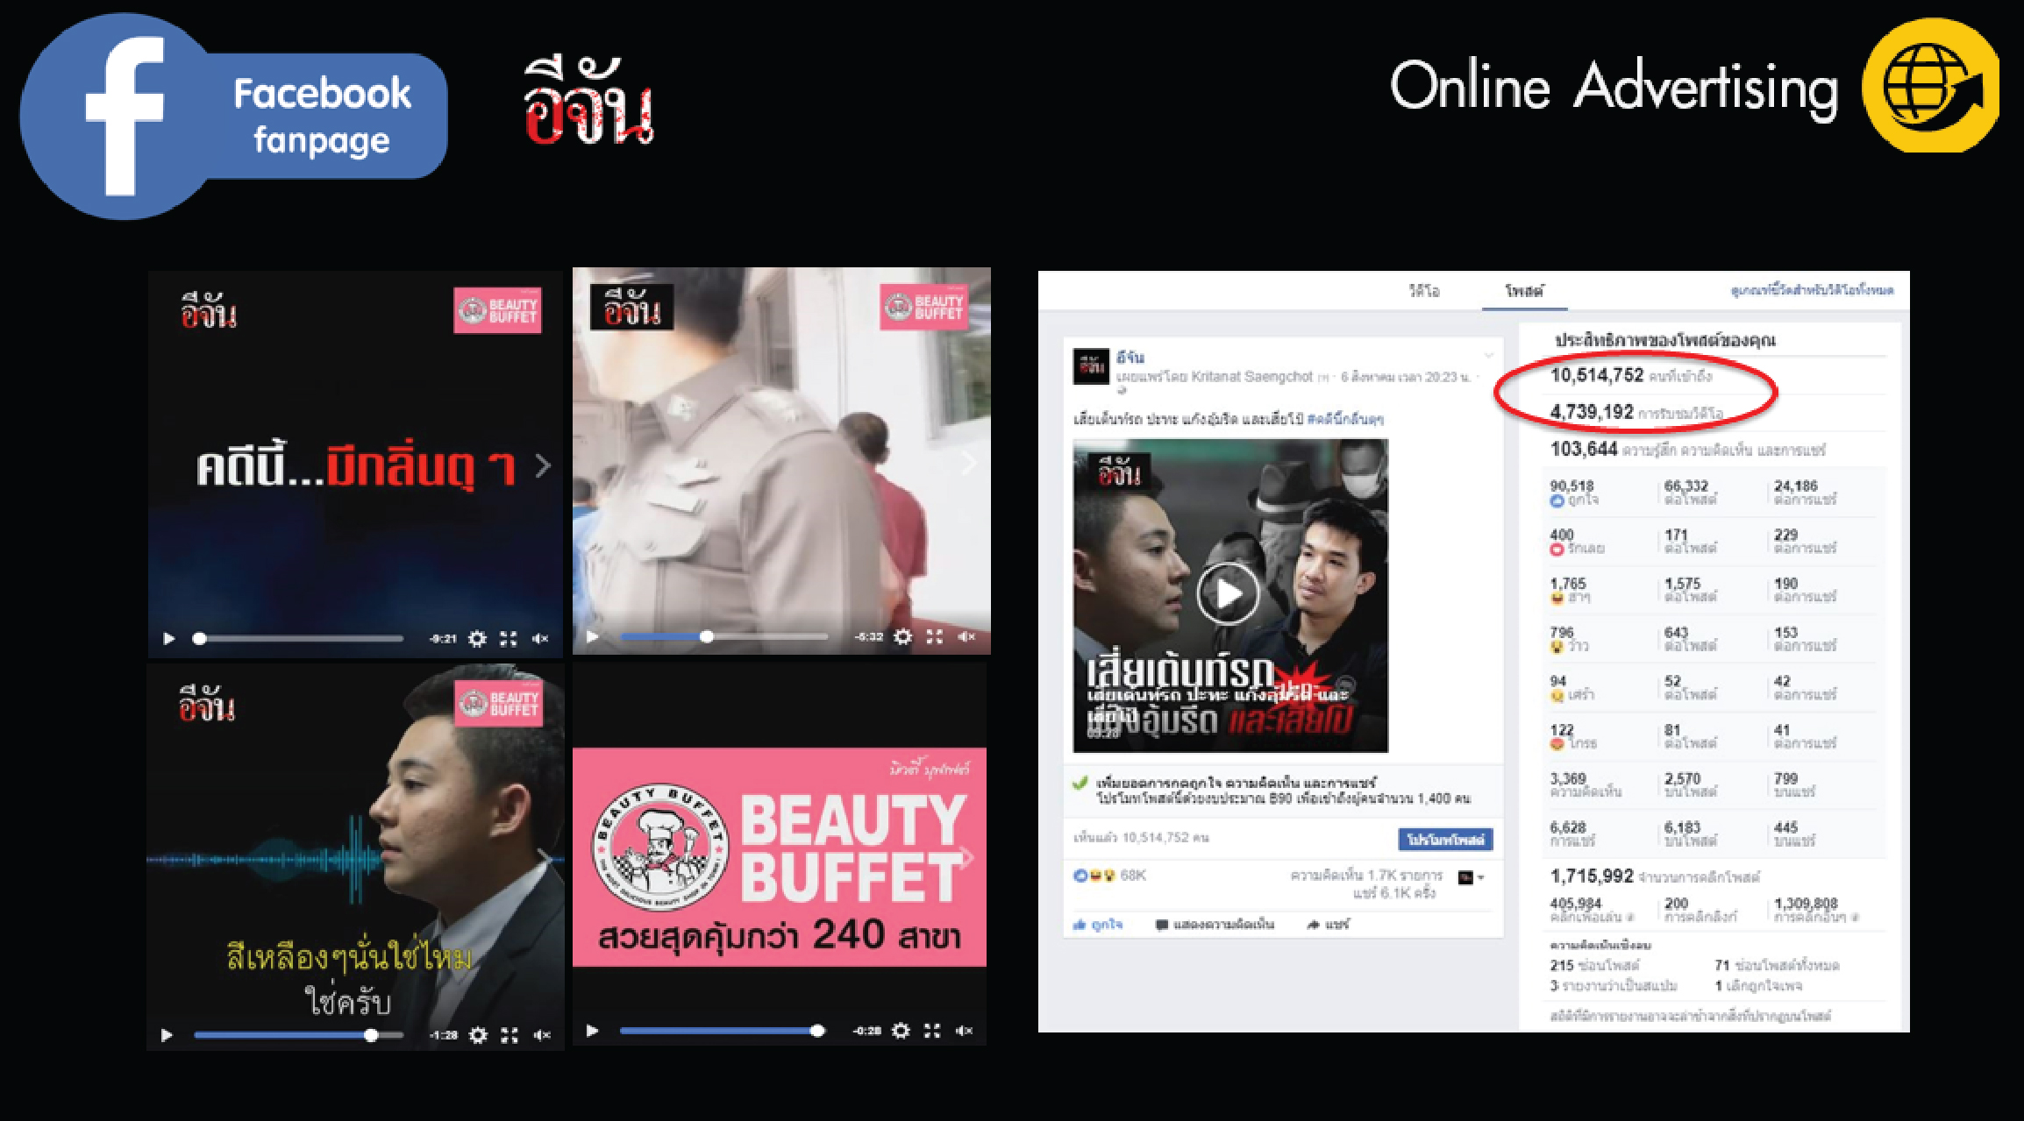This screenshot has width=2024, height=1121.
Task: Click the Sad reaction icon next to 94
Action: 1557,696
